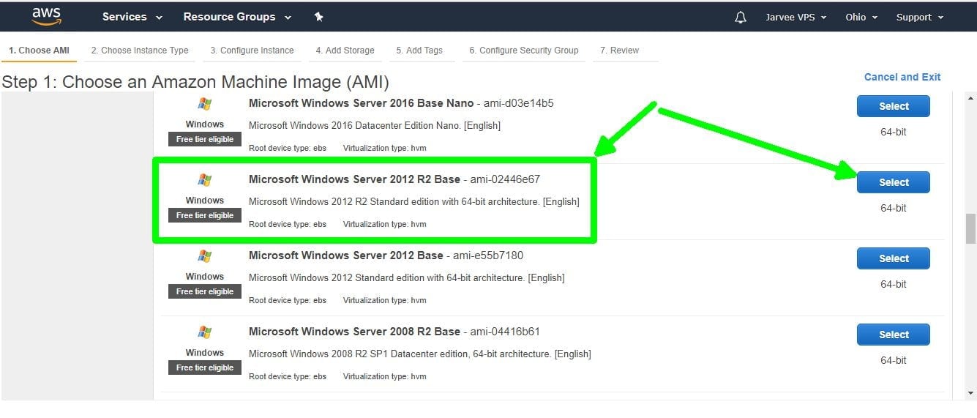Click the scrollbar down arrow
Image resolution: width=977 pixels, height=418 pixels.
click(x=971, y=394)
